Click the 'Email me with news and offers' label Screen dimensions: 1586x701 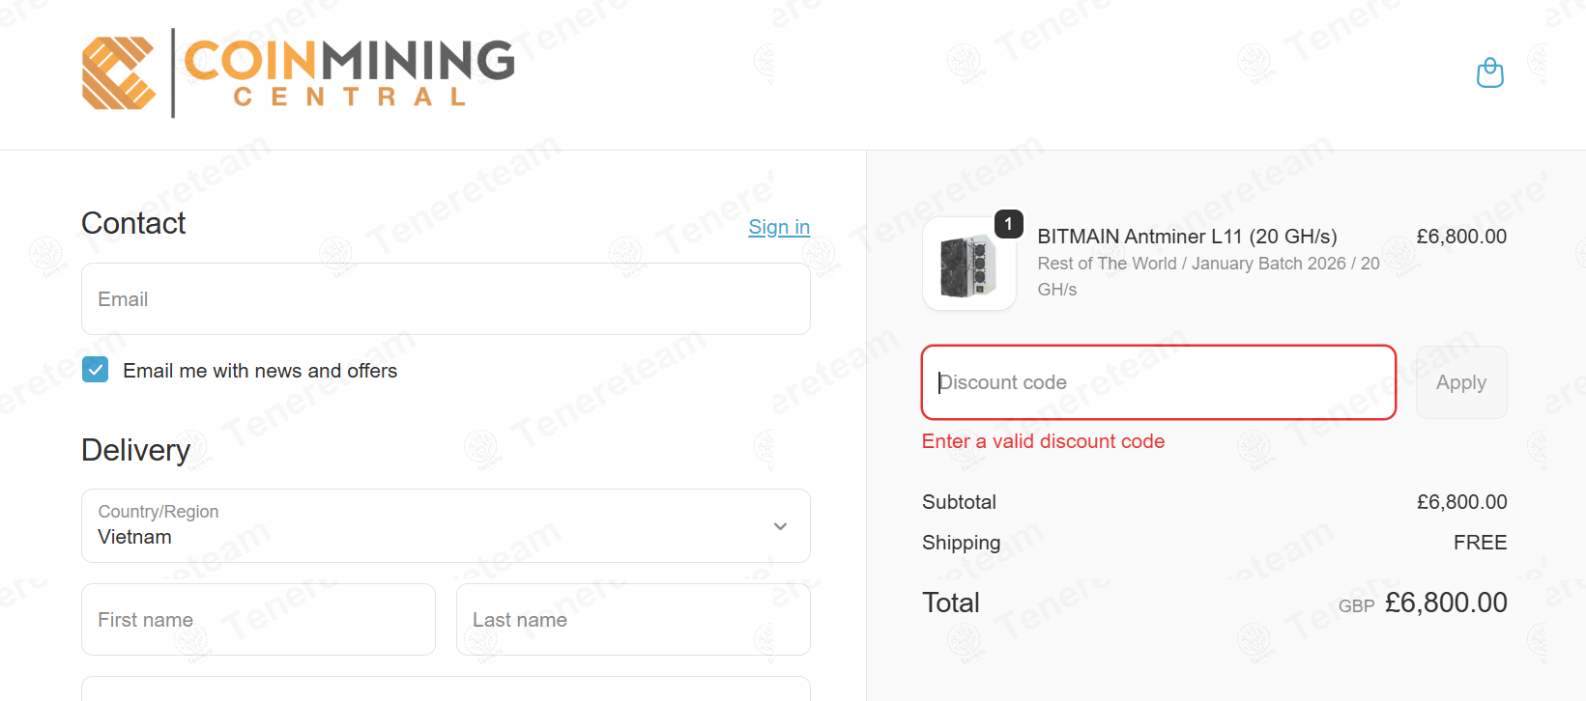click(x=260, y=371)
